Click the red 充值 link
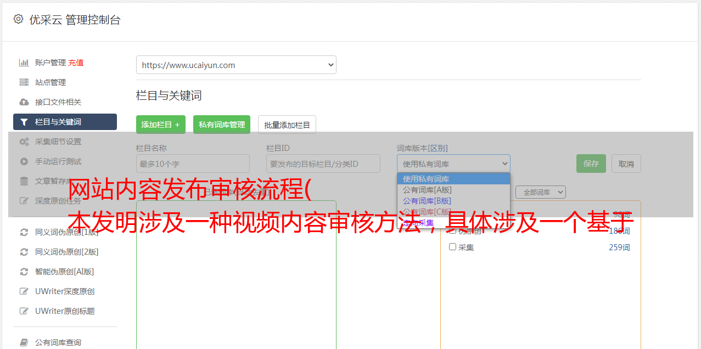Viewport: 701px width, 349px height. (76, 63)
